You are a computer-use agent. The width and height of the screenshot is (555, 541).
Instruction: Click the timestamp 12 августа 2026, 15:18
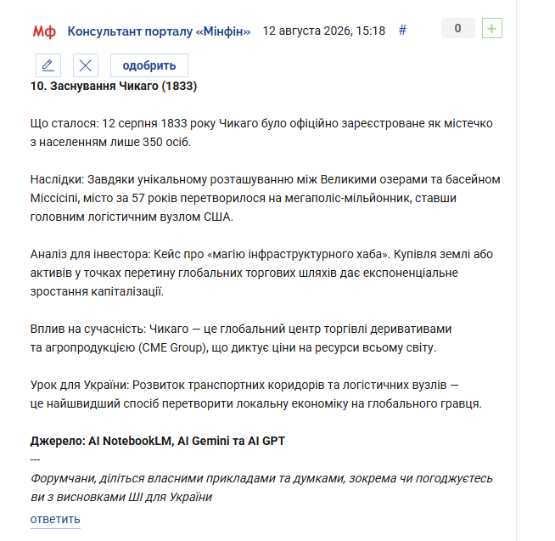pos(324,31)
